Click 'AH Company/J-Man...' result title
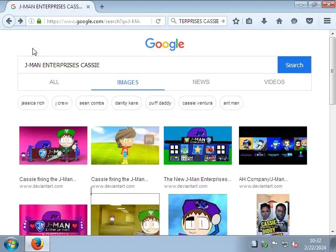 pyautogui.click(x=263, y=179)
